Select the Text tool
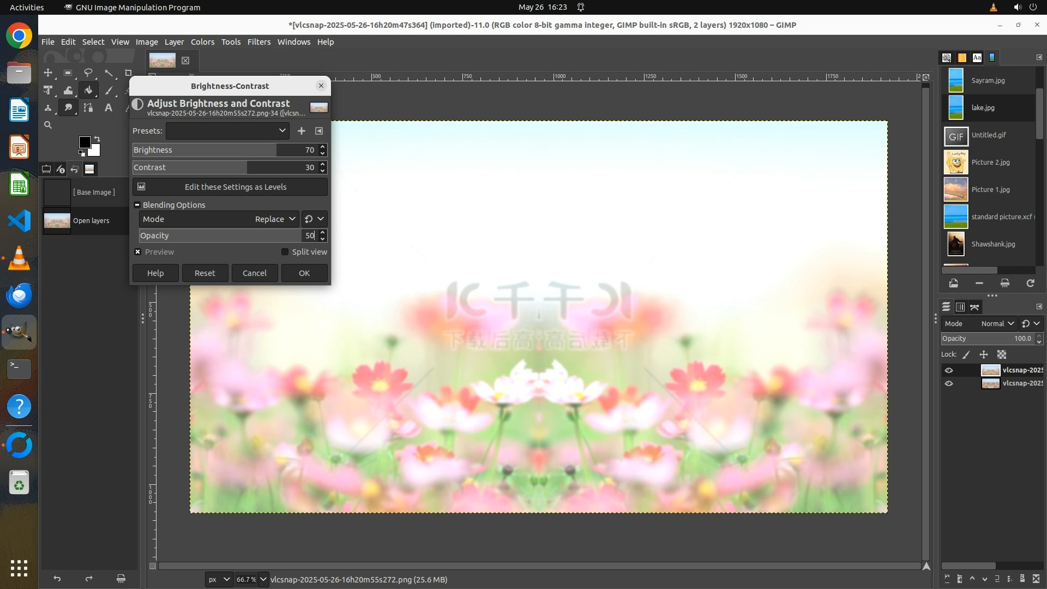 [108, 108]
